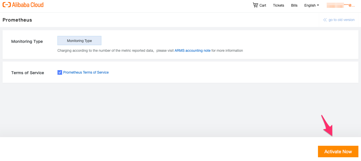Open the ARMS accounting note link
Screen dimensions: 361x161
tap(193, 51)
